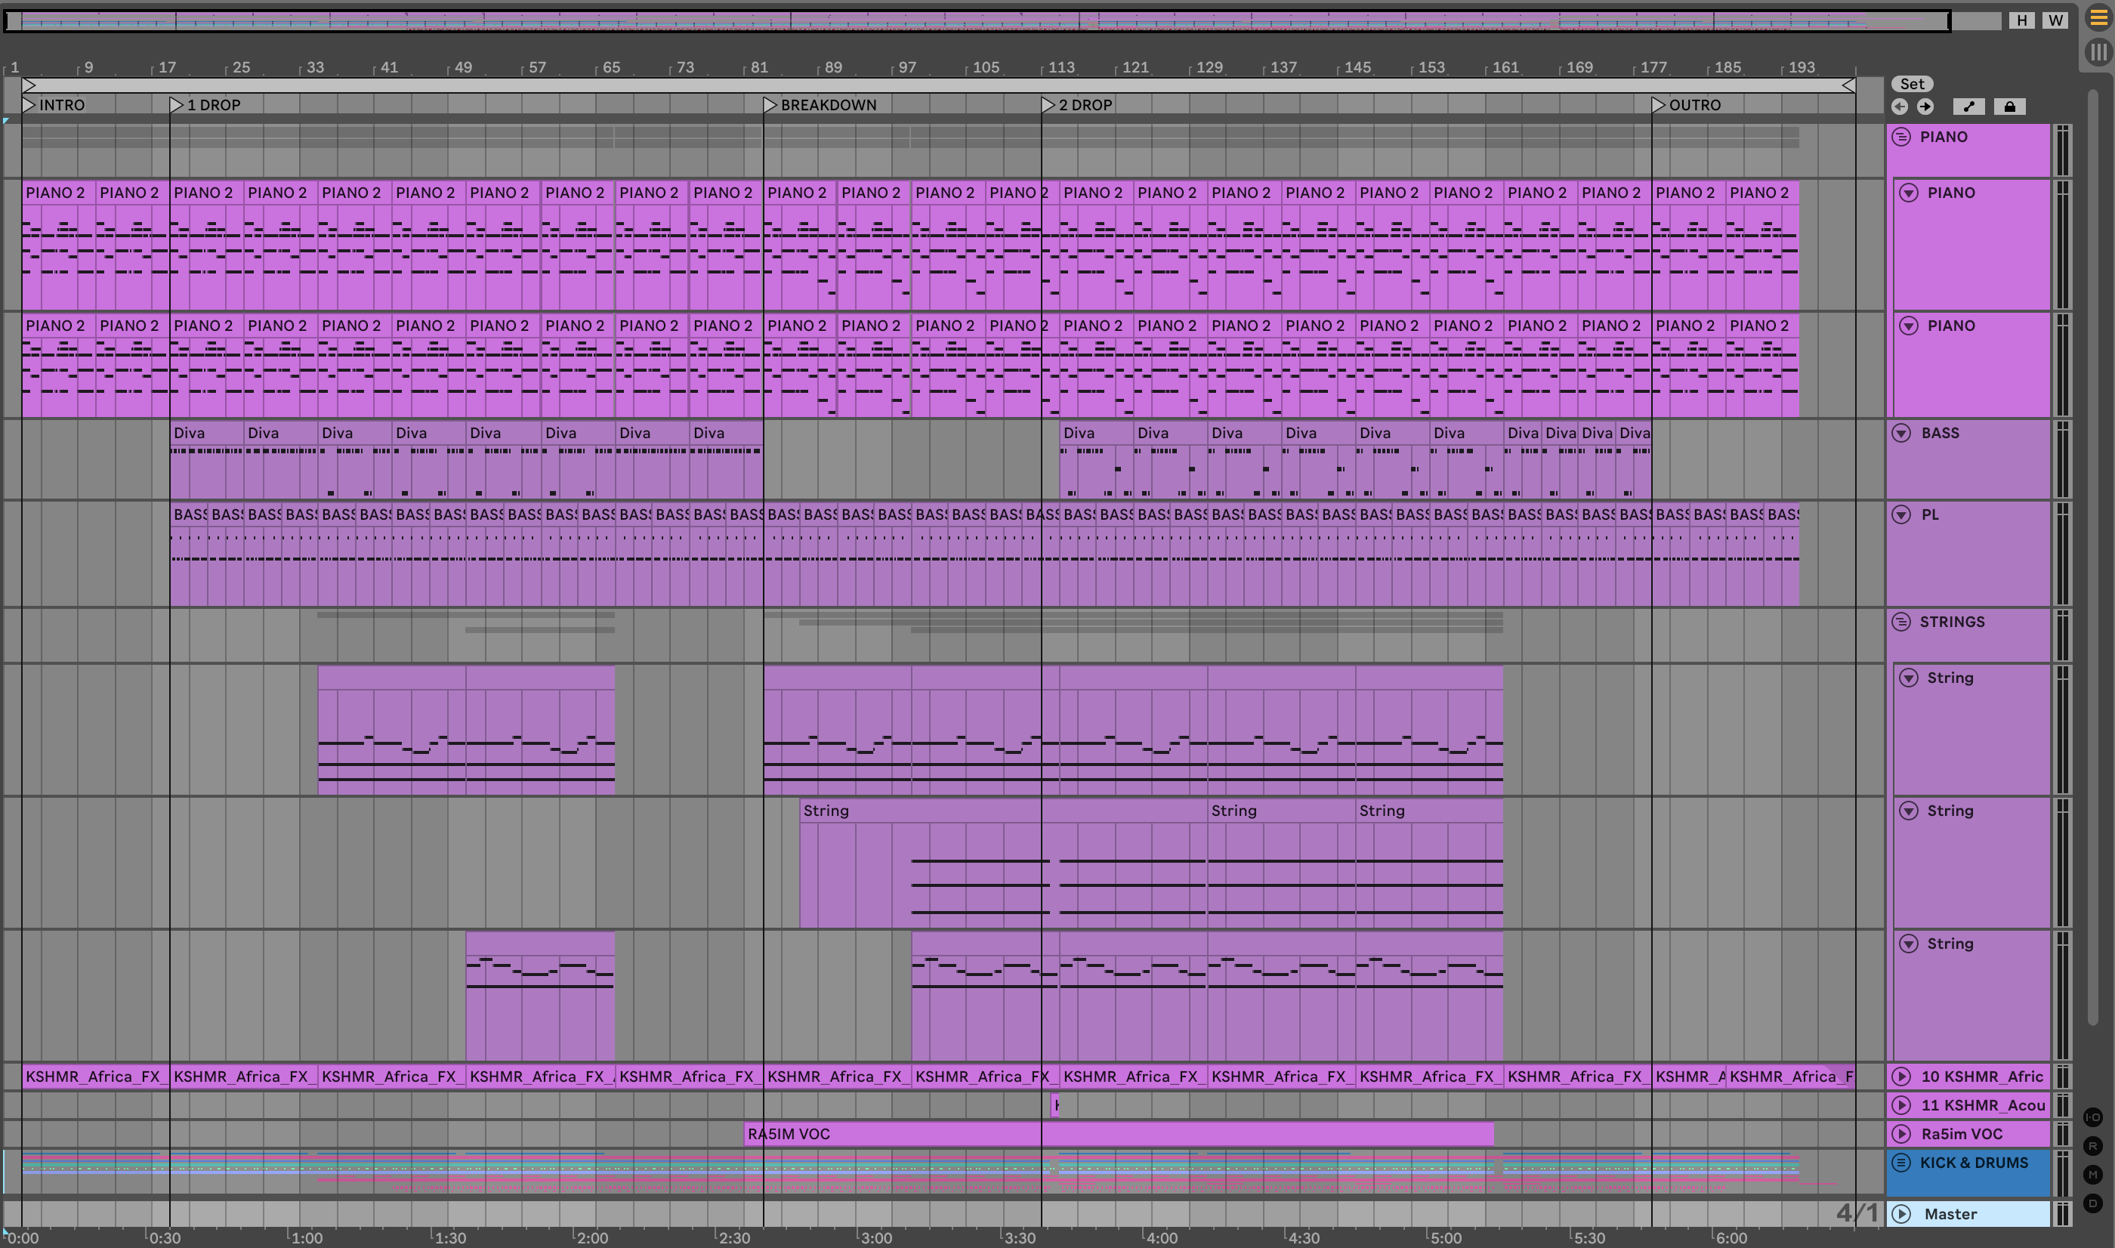Select the 2 DROP locator marker

click(1048, 105)
